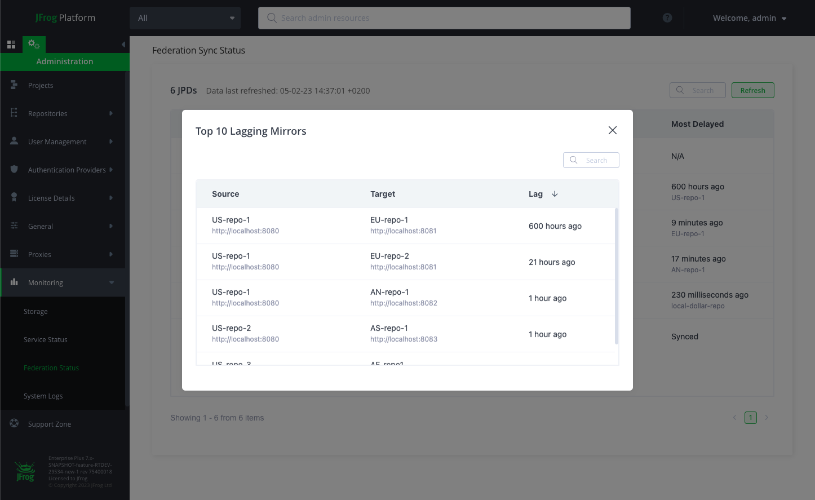Image resolution: width=815 pixels, height=500 pixels.
Task: Expand the Authentication Providers submenu arrow
Action: [111, 170]
